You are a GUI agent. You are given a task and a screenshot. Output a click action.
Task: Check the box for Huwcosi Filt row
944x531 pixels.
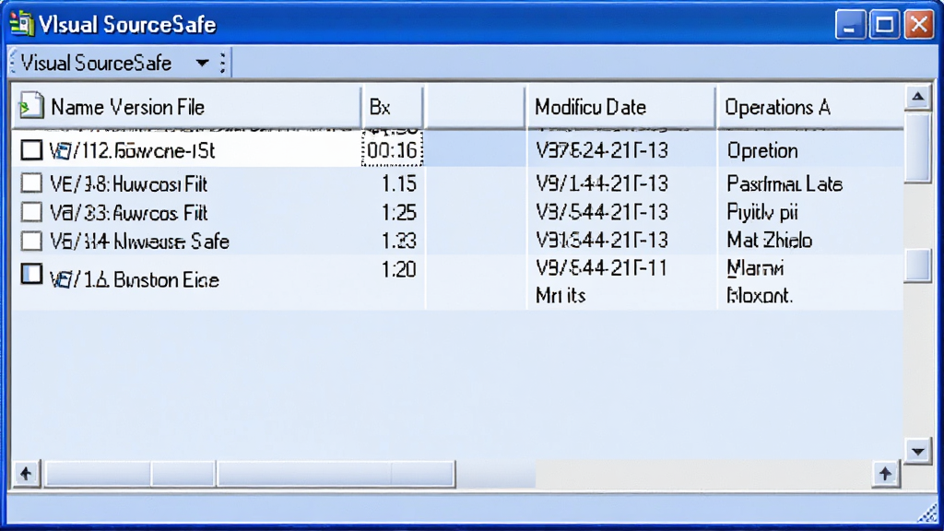click(31, 183)
